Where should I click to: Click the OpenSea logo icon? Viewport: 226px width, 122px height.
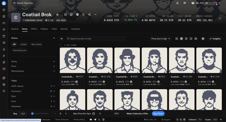[x=4, y=3]
